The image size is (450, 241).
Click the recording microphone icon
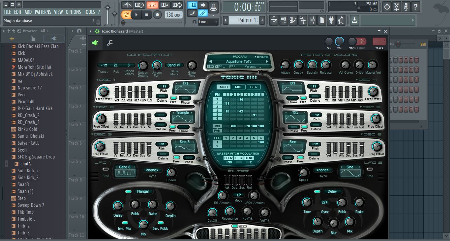[406, 6]
